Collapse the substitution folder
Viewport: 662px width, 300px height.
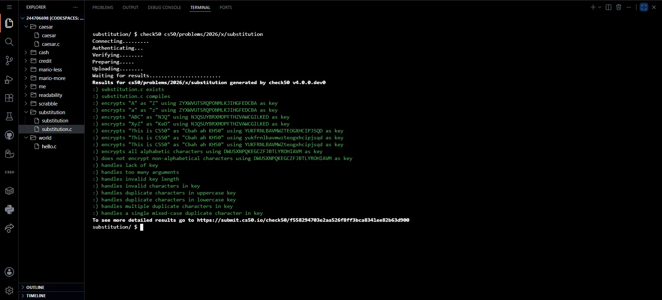tap(51, 112)
